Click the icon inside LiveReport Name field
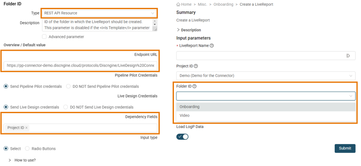361x166 pixels. pos(348,55)
